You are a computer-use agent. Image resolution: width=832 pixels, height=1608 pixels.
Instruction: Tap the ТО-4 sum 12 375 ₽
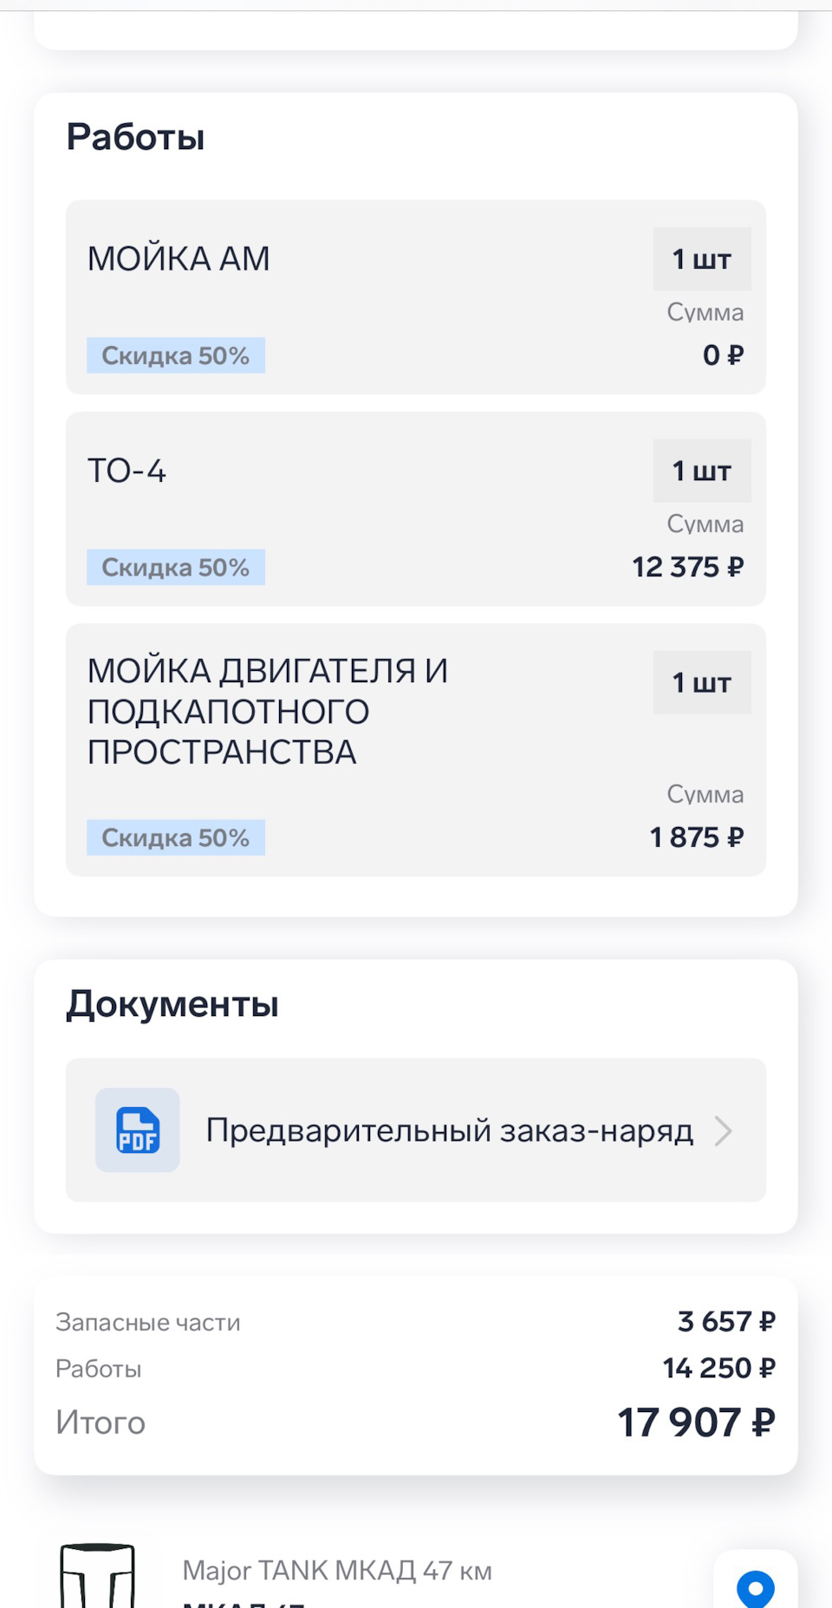tap(687, 567)
